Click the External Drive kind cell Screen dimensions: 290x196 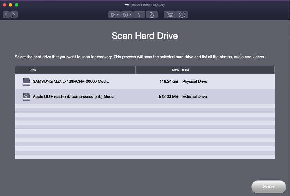[x=195, y=97]
